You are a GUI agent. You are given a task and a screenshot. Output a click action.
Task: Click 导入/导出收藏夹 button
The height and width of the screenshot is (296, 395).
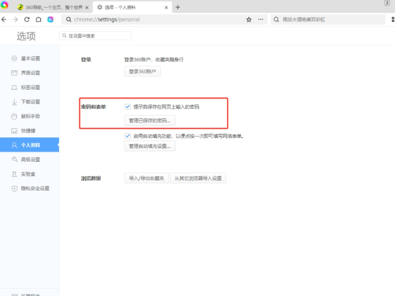click(x=146, y=178)
